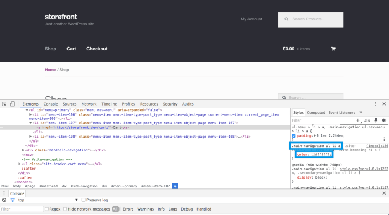Click the magnifier icon in sidebar search

point(284,98)
